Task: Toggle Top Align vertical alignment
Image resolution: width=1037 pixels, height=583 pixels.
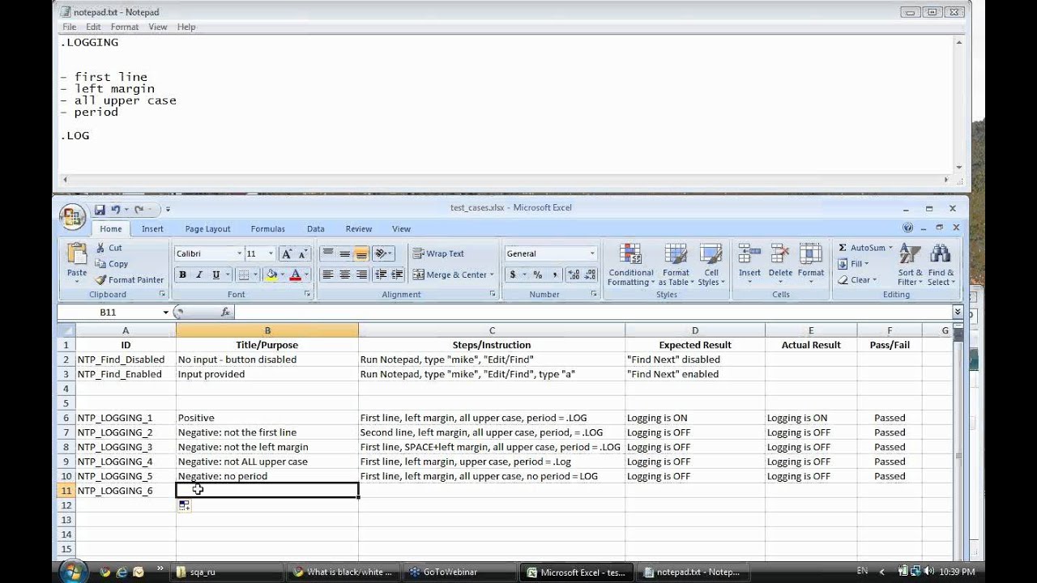Action: [x=328, y=253]
